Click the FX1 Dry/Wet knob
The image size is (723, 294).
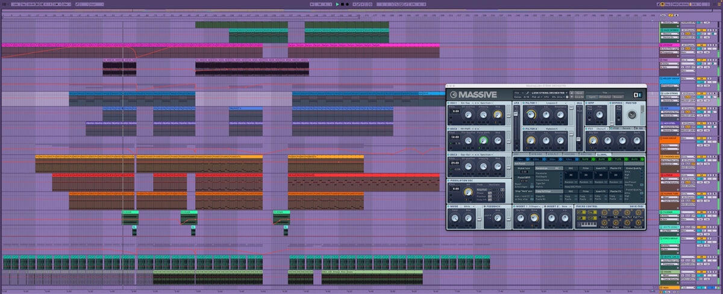pyautogui.click(x=593, y=140)
